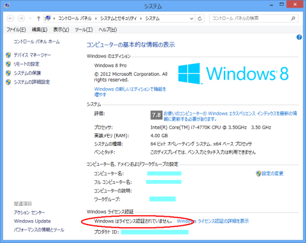Image resolution: width=306 pixels, height=243 pixels.
Task: Open アクション センター link
Action: click(29, 212)
